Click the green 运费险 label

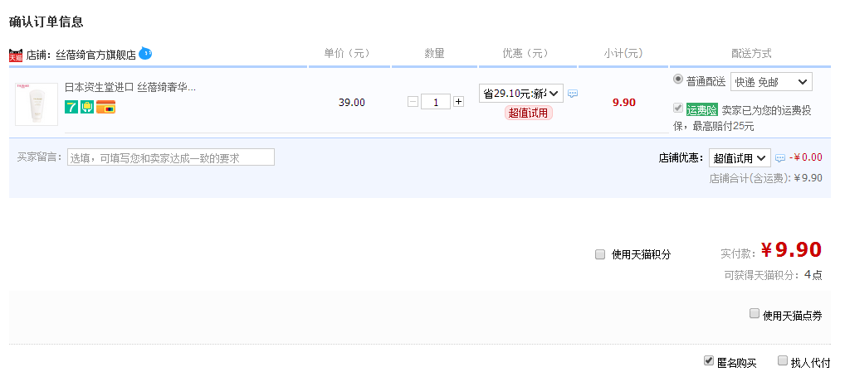pos(701,111)
